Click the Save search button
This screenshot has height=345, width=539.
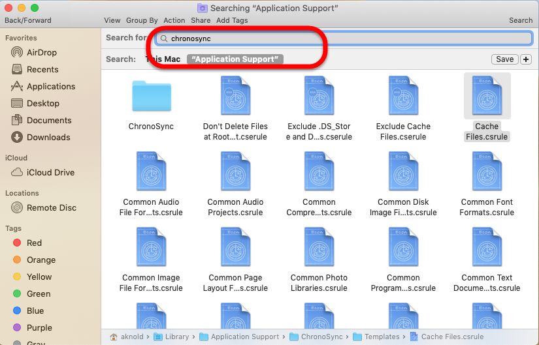(504, 59)
